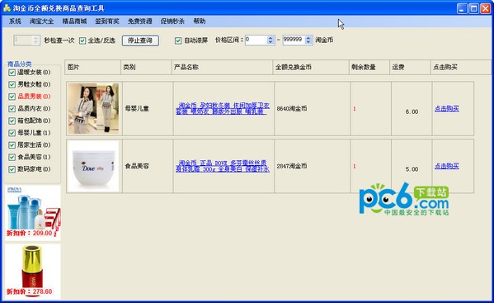Click the 6.00 shipping fee cell
Screen dimensions: 494x303
(412, 108)
